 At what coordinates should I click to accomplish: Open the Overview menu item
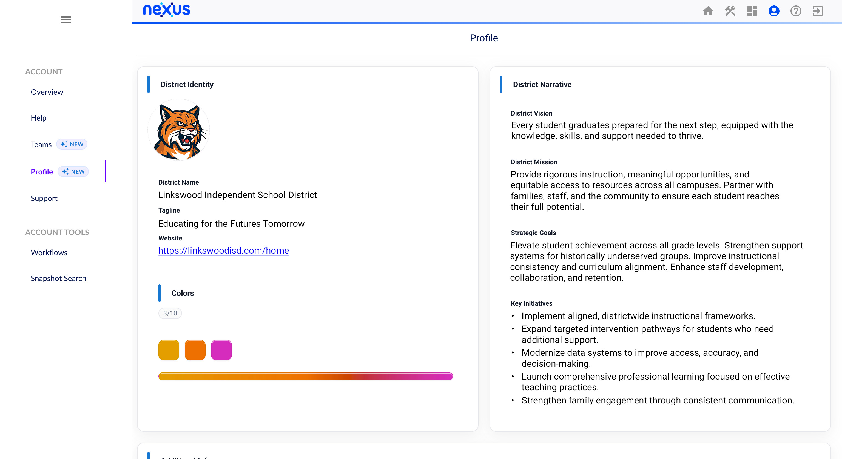click(47, 92)
